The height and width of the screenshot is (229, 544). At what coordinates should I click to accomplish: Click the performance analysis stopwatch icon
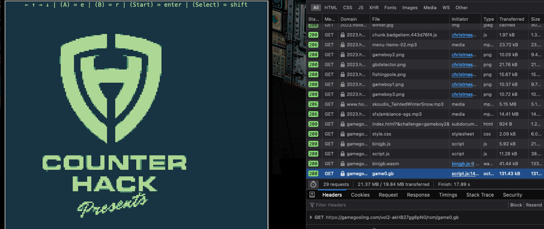click(x=313, y=184)
